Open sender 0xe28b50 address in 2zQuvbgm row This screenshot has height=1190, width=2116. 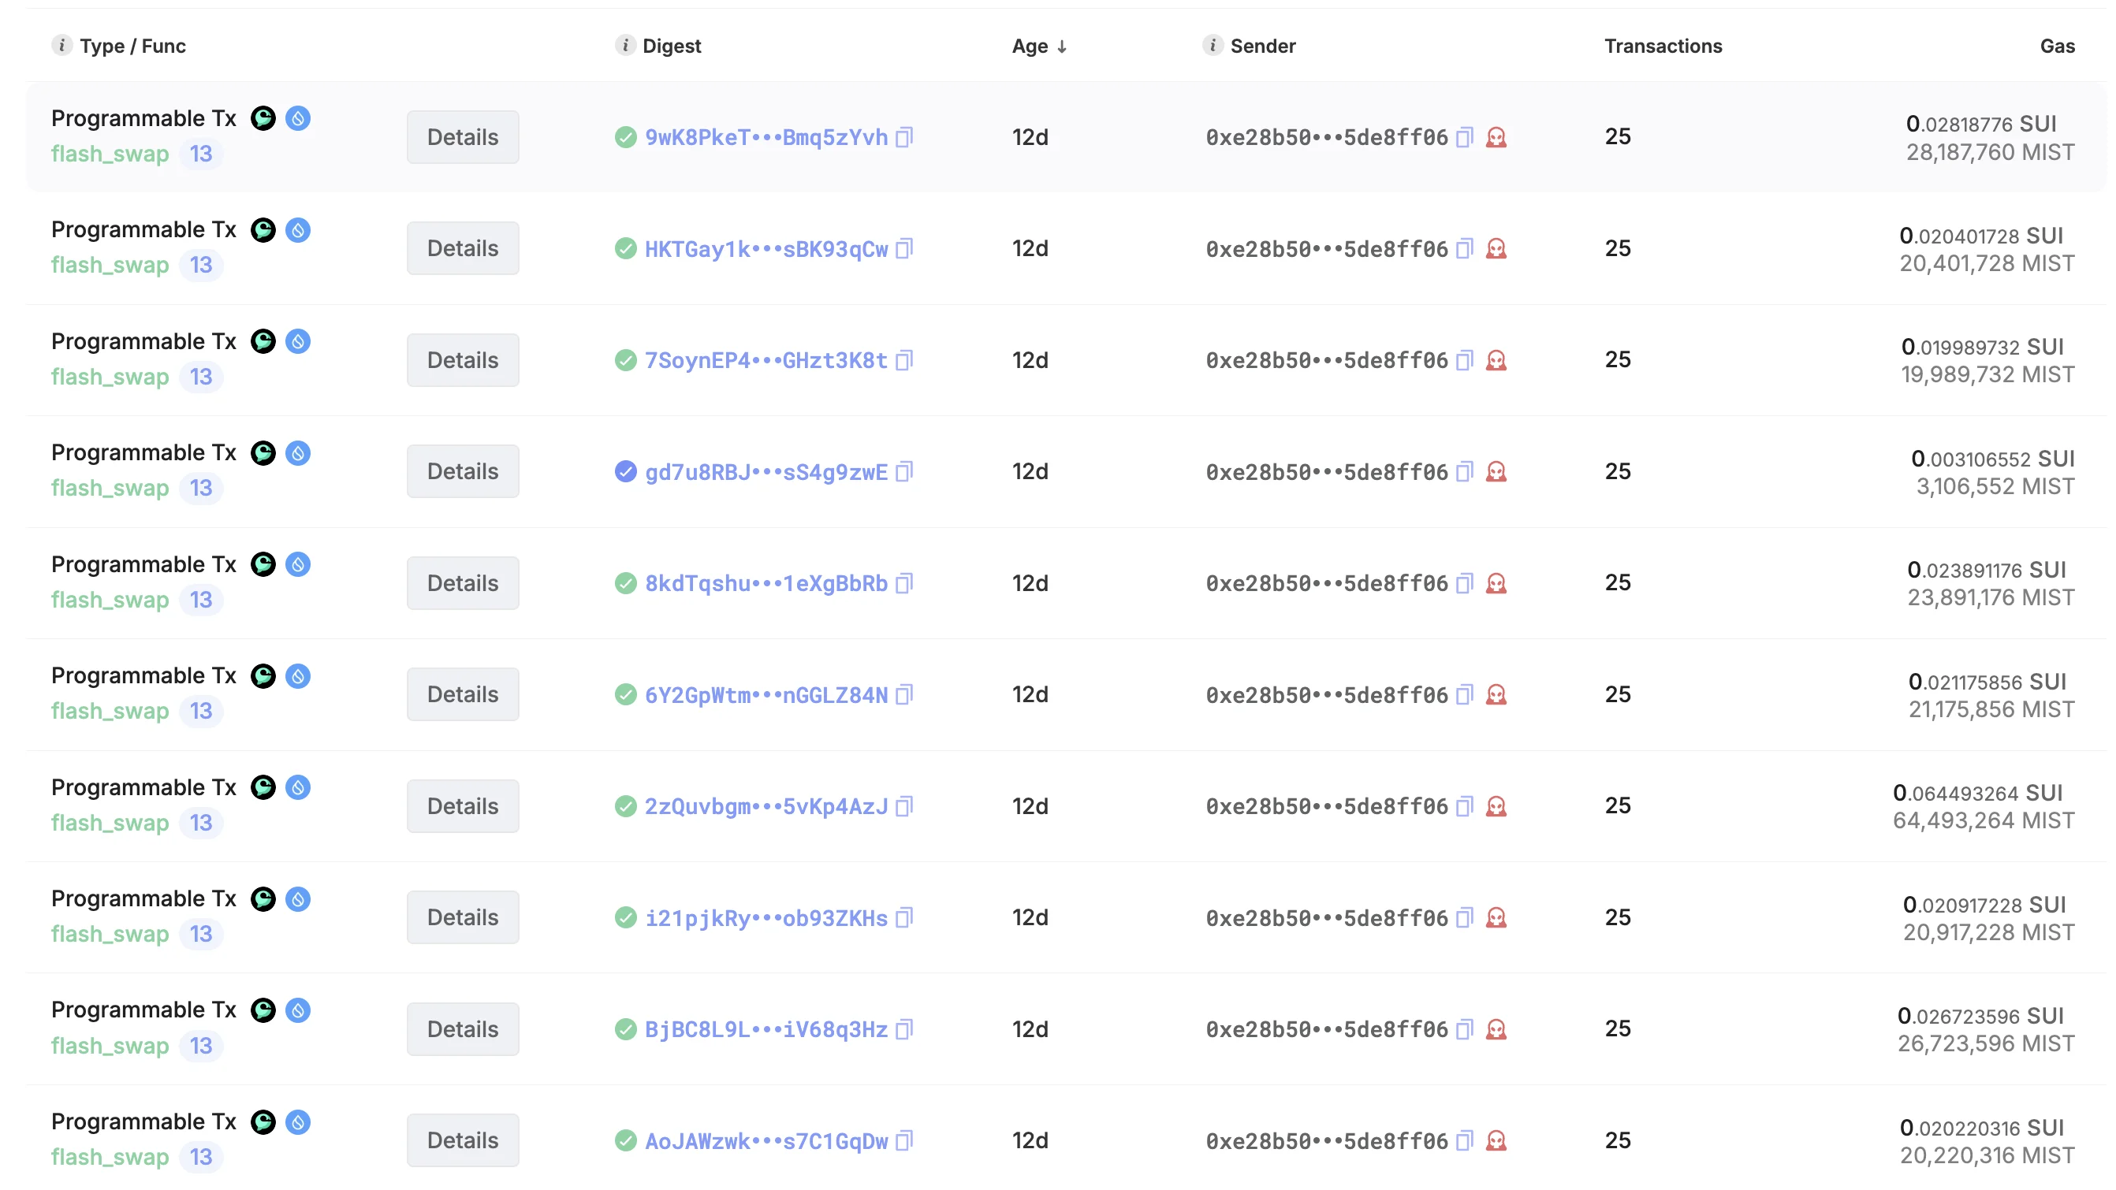(1326, 806)
